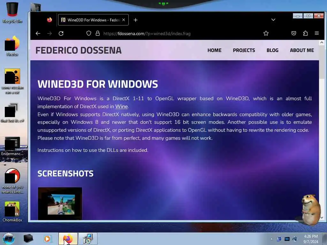The width and height of the screenshot is (327, 245).
Task: Select the WineD3D For Windows tab
Action: click(93, 20)
